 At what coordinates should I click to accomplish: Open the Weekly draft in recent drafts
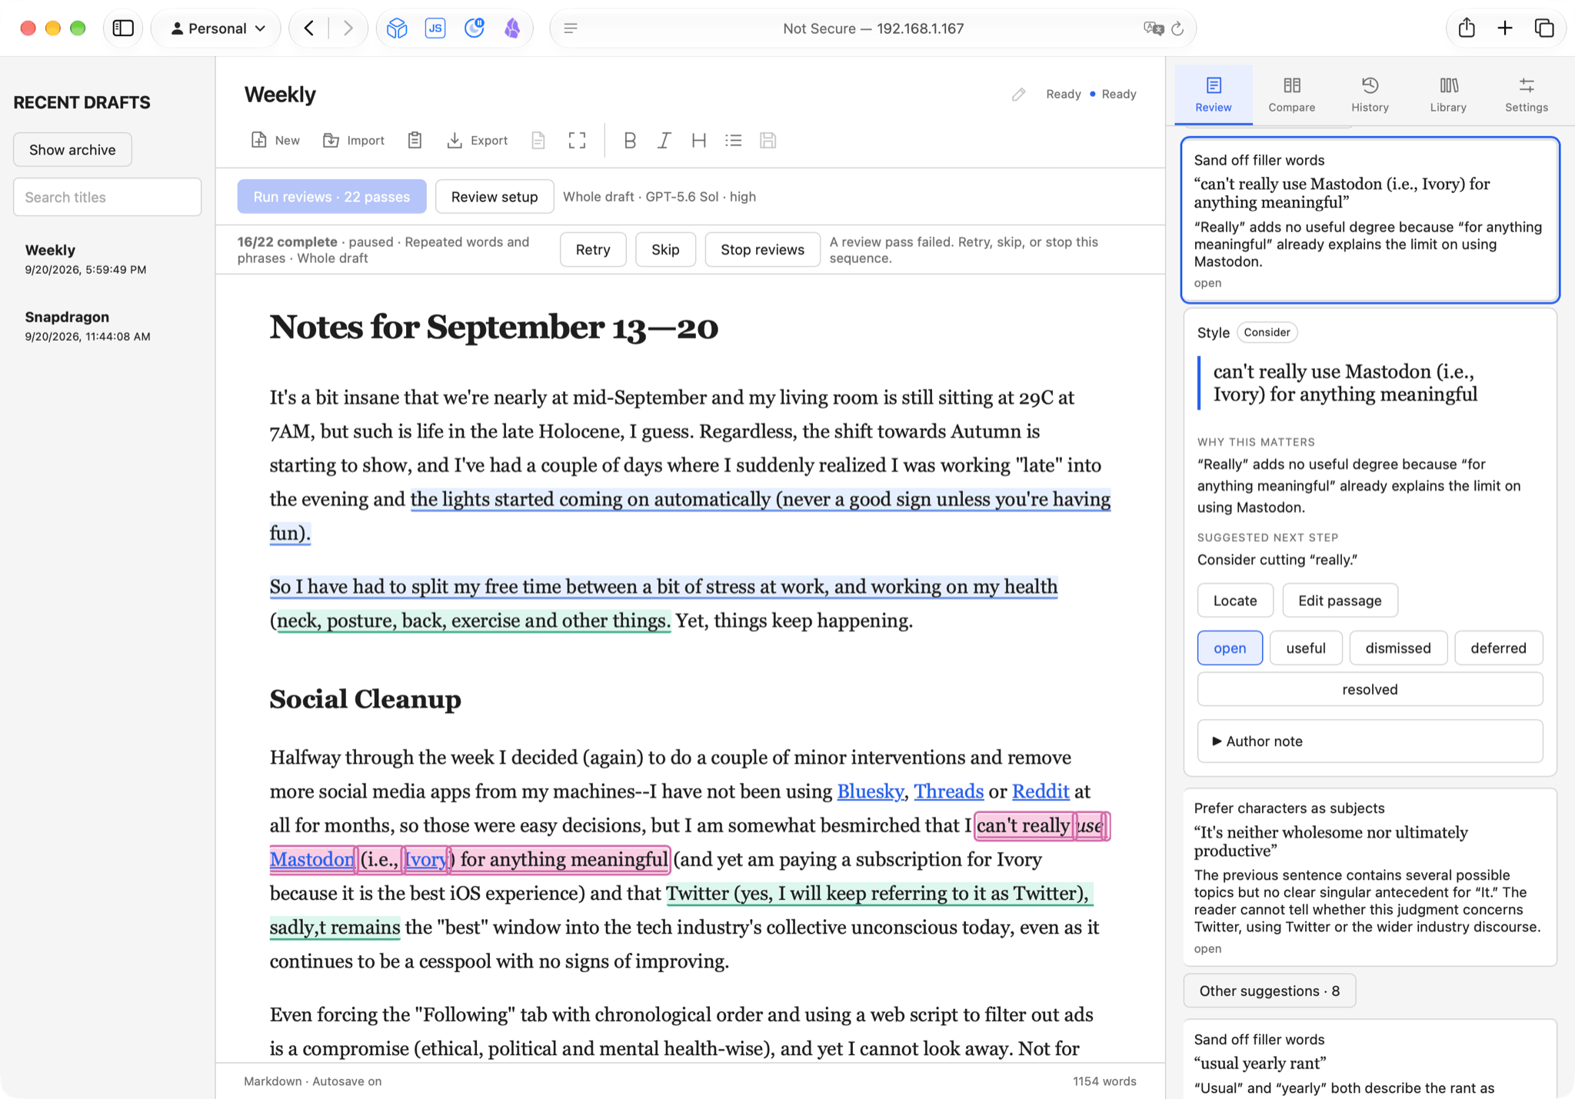(107, 259)
